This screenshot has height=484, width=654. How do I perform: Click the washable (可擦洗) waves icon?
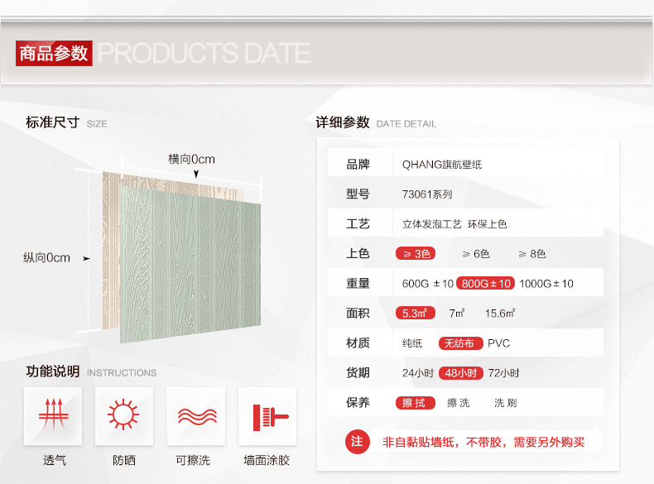pos(196,415)
